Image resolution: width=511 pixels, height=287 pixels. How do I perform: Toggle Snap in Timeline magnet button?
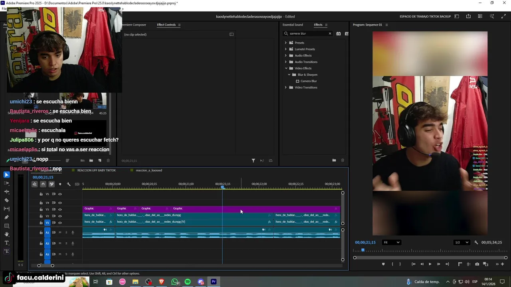[x=43, y=184]
